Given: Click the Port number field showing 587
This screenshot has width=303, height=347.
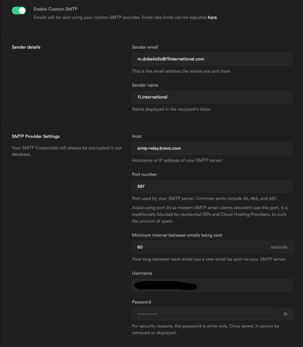Looking at the screenshot, I should pyautogui.click(x=212, y=186).
